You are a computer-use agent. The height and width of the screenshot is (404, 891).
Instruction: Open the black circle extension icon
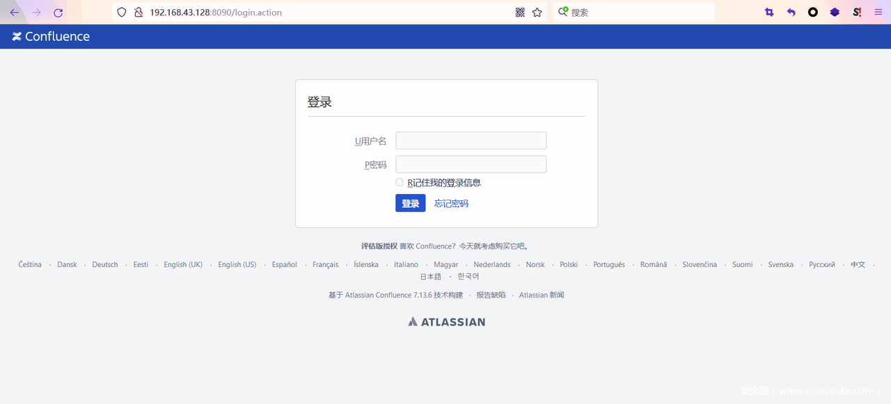coord(812,13)
